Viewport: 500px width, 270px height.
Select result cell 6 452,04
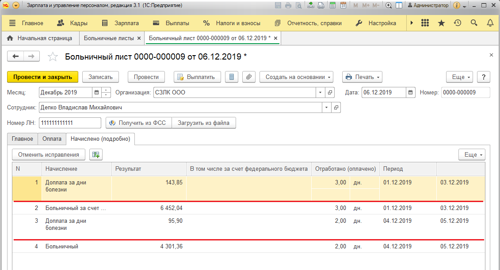coord(149,208)
